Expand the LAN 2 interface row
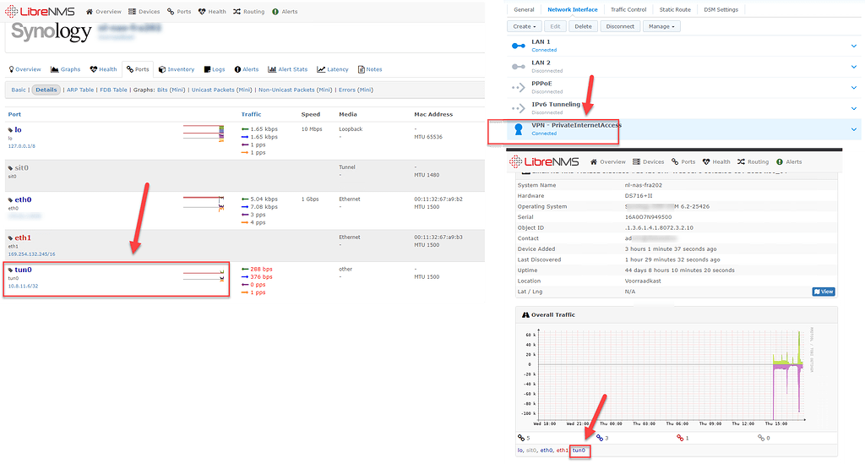Screen dimensions: 865x464 click(x=853, y=67)
